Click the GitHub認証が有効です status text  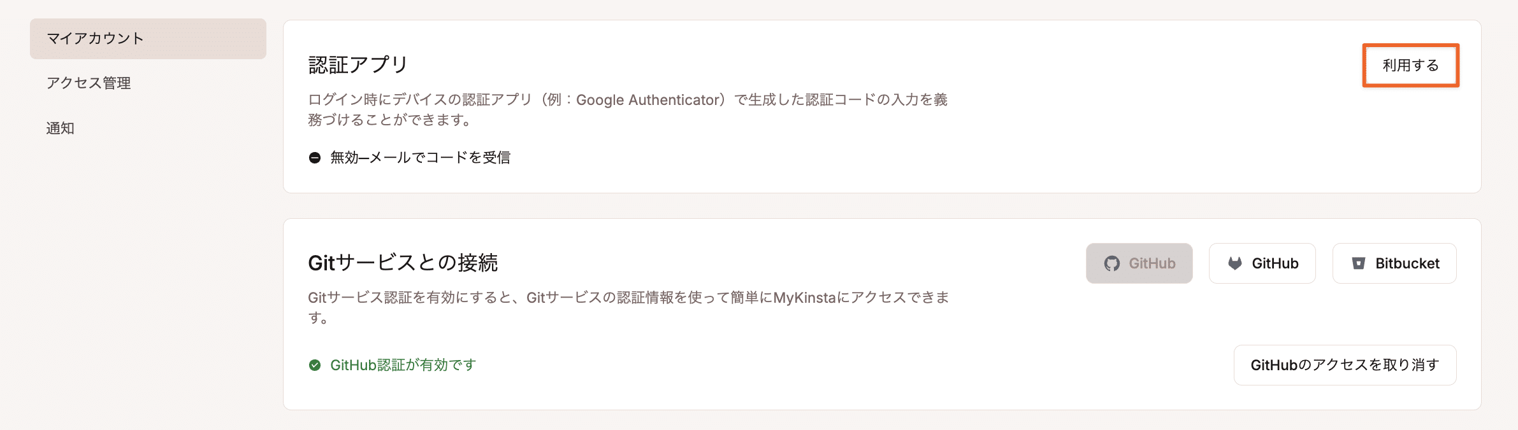(401, 364)
